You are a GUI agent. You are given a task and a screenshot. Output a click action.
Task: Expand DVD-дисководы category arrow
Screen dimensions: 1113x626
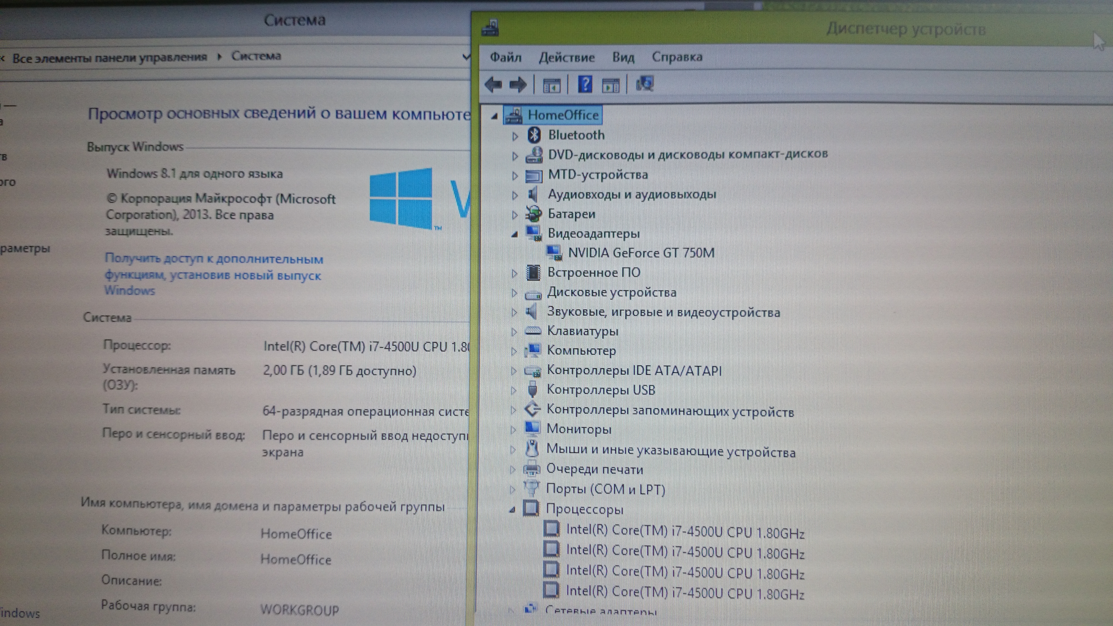[x=514, y=156]
